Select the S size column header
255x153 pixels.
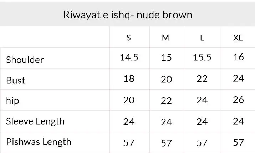[129, 38]
